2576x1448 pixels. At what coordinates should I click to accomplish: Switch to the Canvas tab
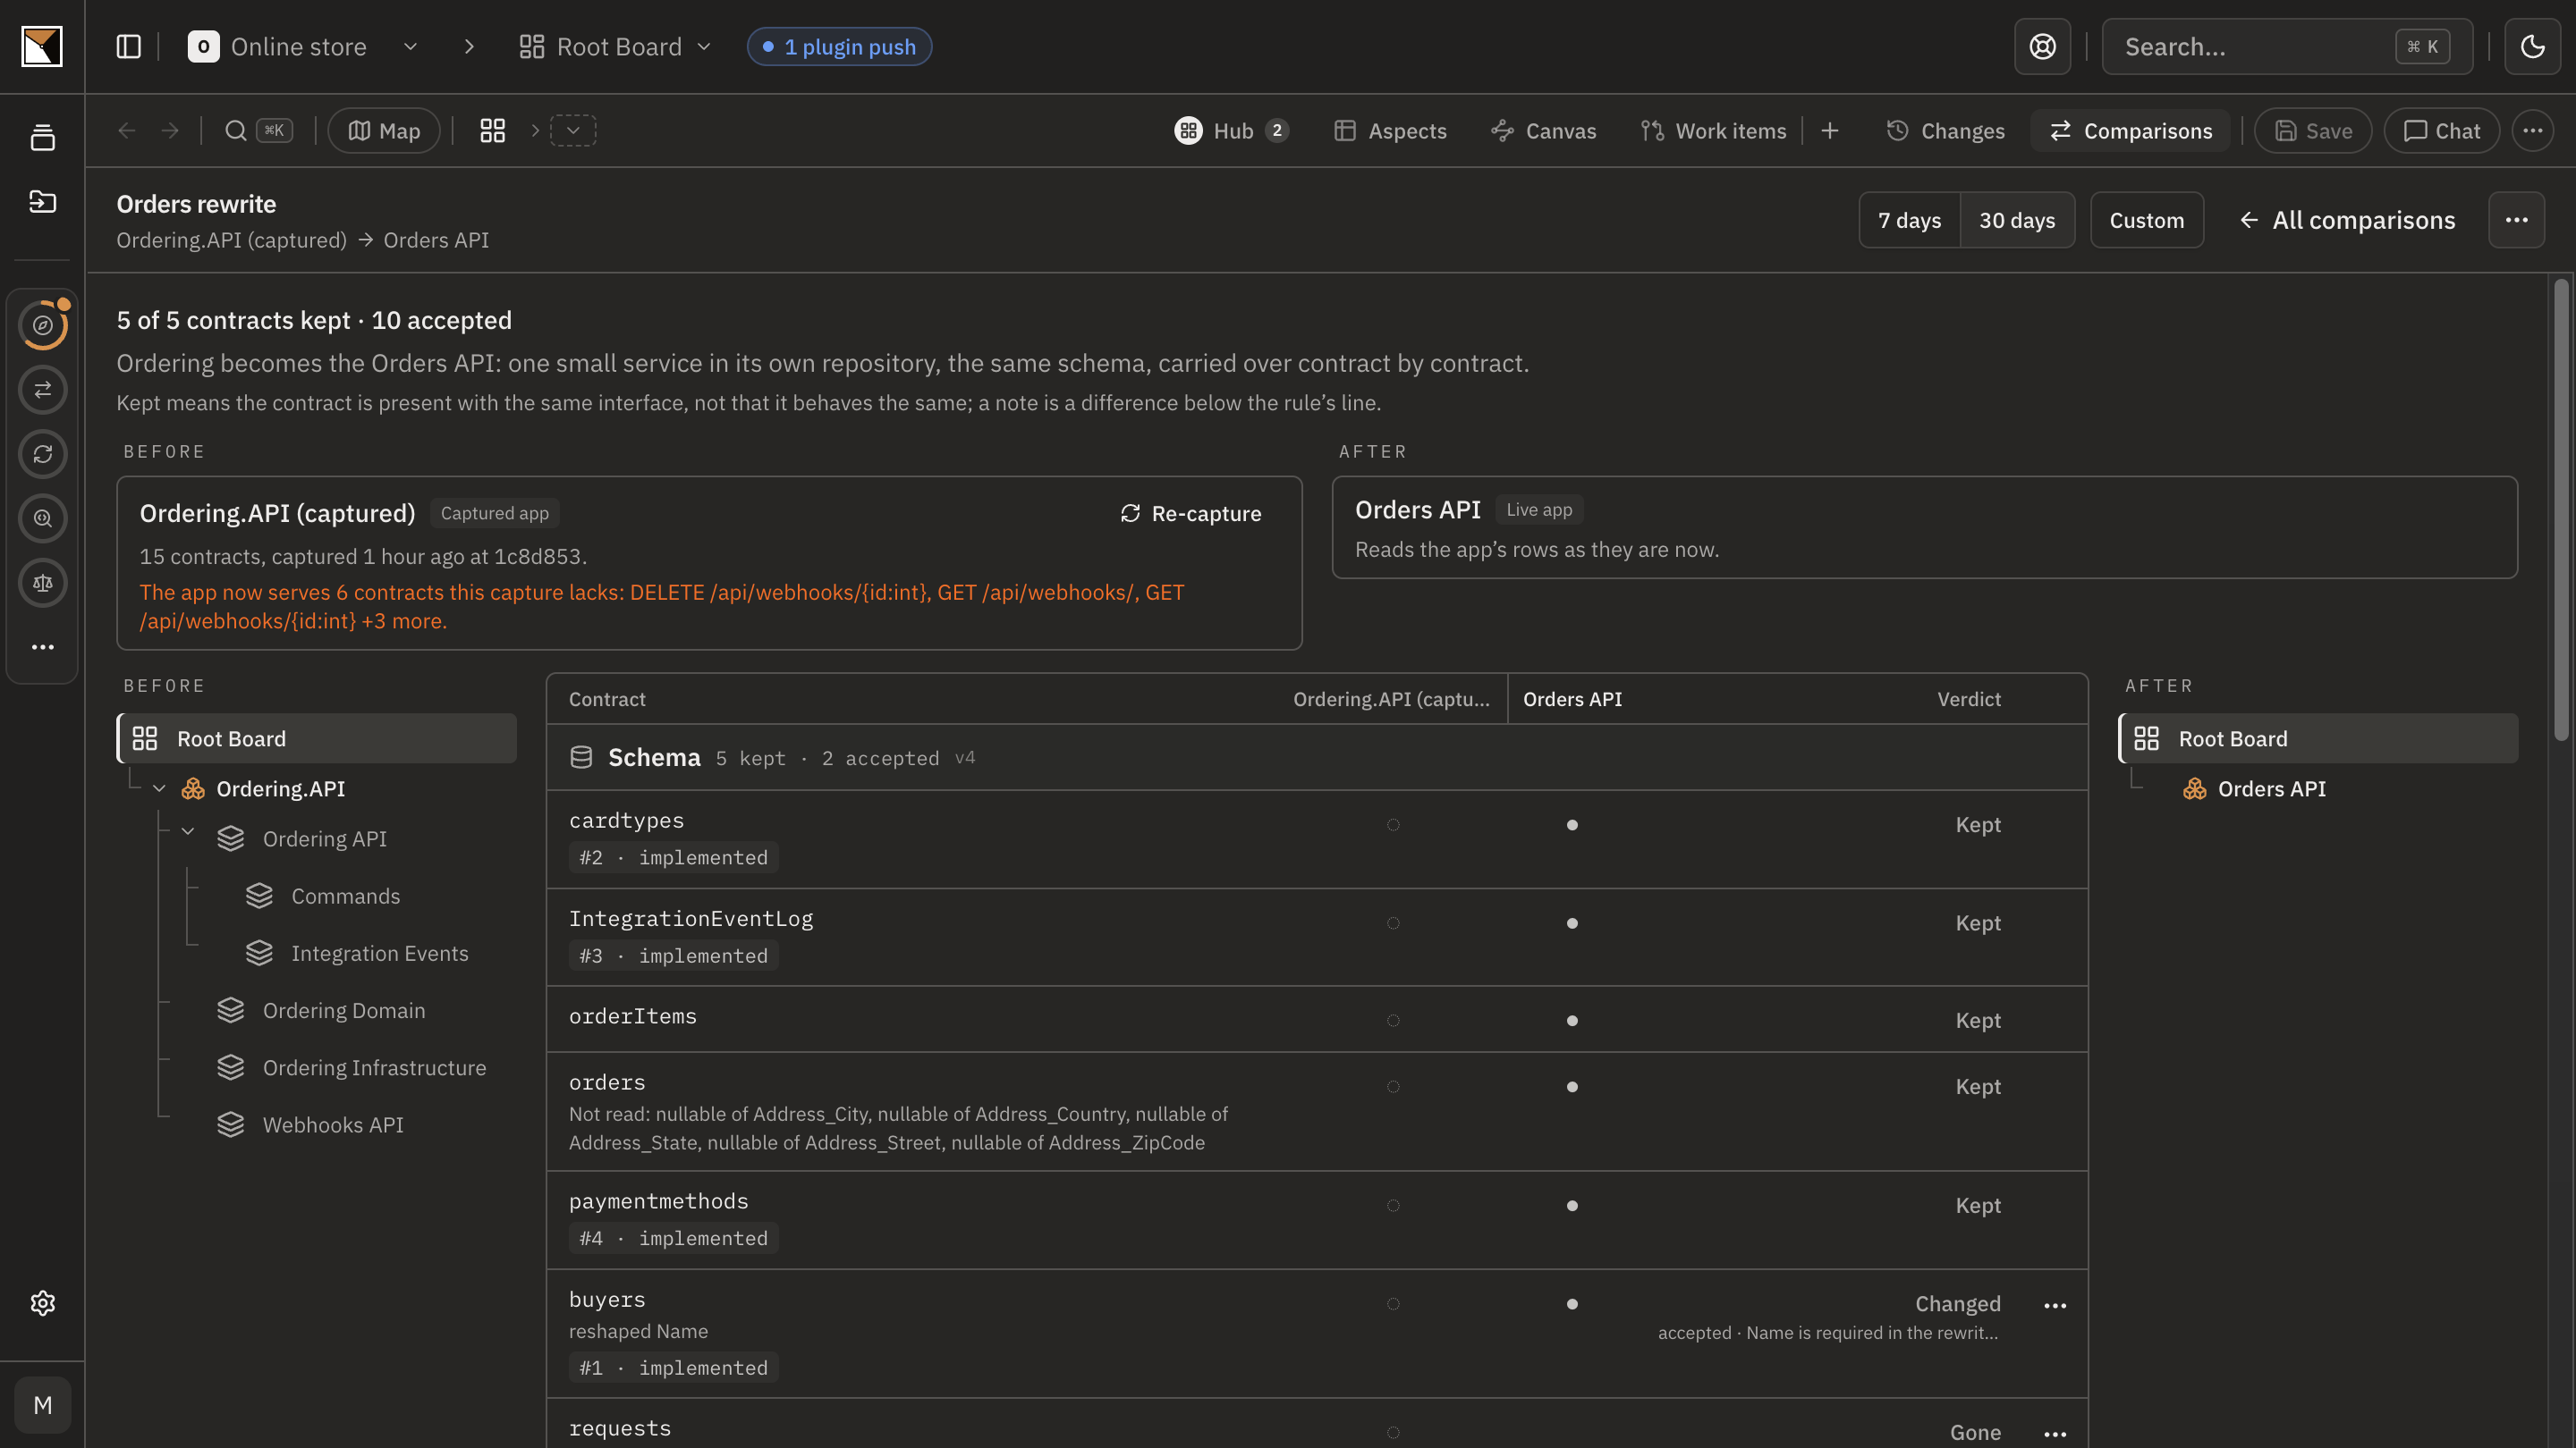pos(1543,130)
